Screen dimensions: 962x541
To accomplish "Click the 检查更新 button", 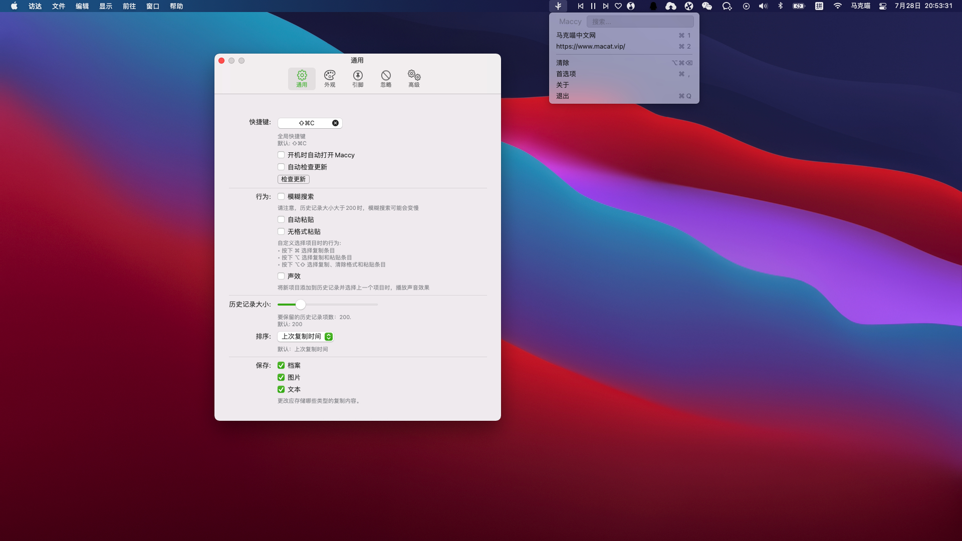I will (293, 179).
